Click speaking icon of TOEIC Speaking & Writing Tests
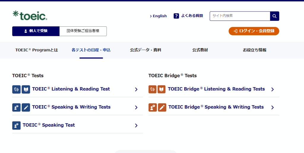The width and height of the screenshot is (304, 153). tap(16, 107)
